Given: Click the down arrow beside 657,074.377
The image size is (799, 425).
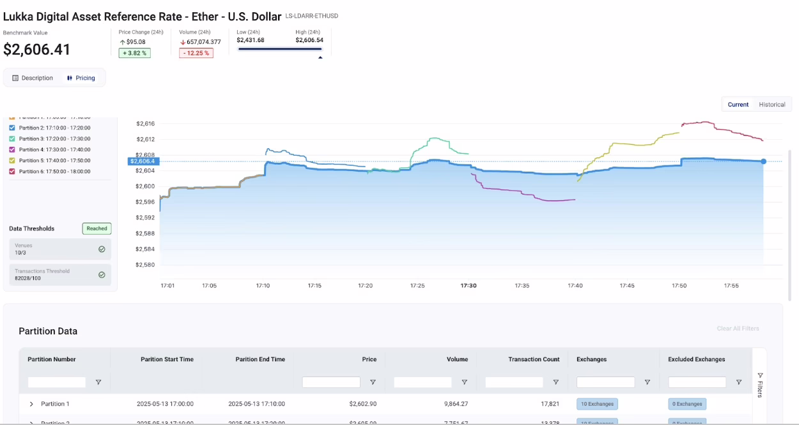Looking at the screenshot, I should pos(183,42).
